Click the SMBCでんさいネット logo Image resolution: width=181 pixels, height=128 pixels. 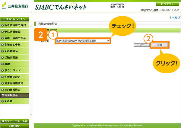tap(61, 7)
